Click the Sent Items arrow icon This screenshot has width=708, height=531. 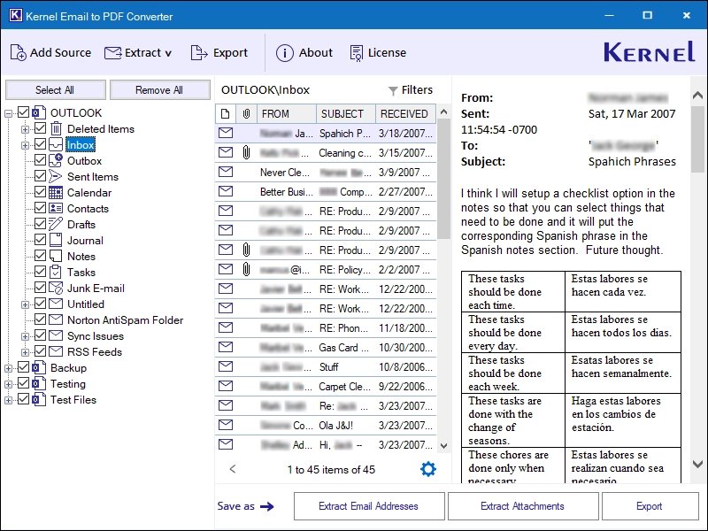coord(56,176)
